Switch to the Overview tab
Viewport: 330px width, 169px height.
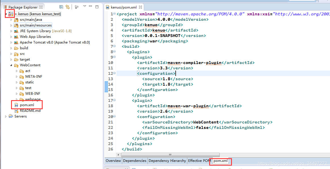(x=113, y=161)
